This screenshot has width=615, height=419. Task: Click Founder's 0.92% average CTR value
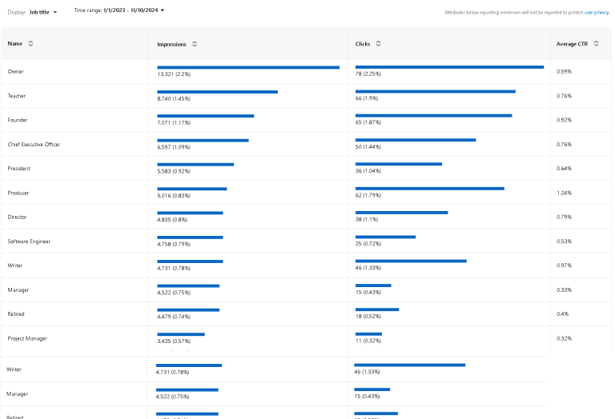click(x=564, y=120)
